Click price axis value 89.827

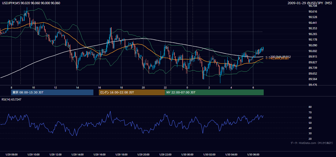coord(313,62)
